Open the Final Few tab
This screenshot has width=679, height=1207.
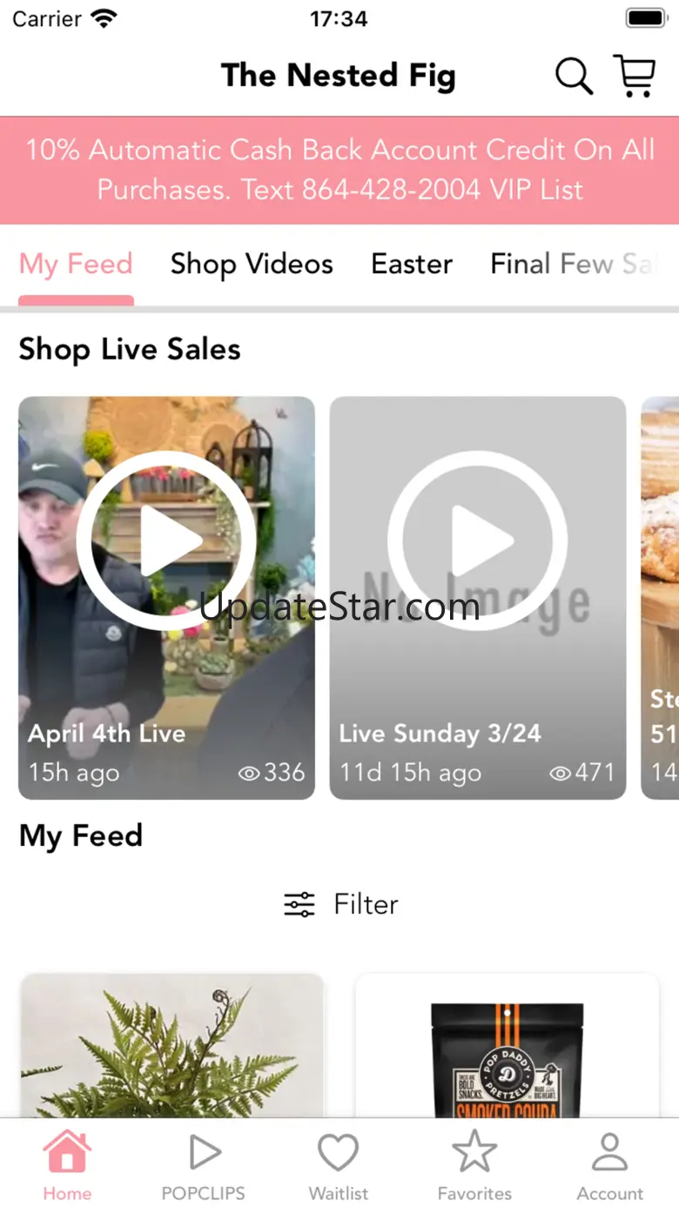pos(571,265)
